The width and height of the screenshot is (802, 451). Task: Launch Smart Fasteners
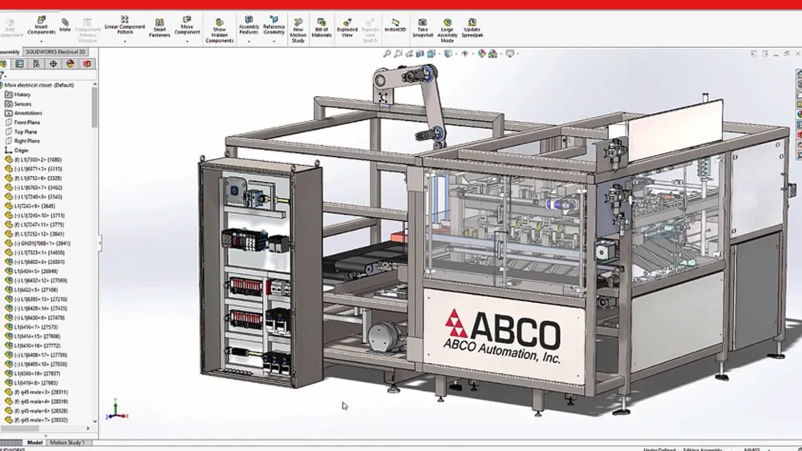(x=160, y=28)
